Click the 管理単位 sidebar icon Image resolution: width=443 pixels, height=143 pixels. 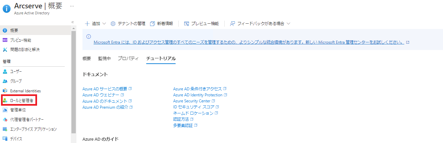(x=5, y=110)
